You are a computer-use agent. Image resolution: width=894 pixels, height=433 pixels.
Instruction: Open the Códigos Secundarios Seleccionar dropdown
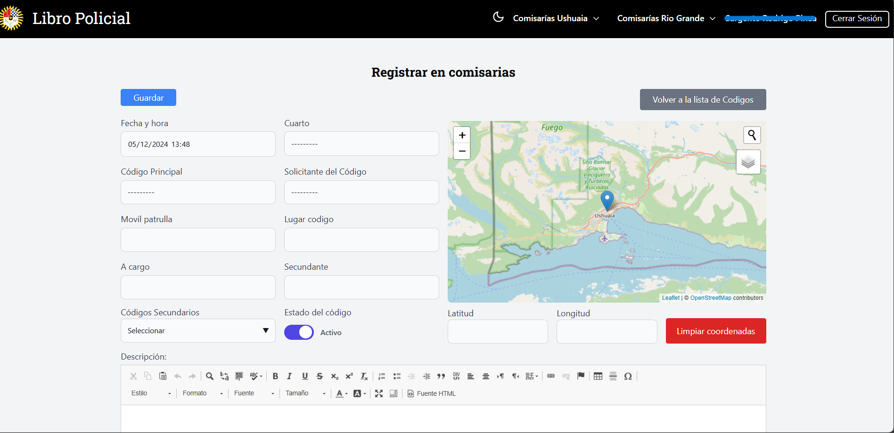[x=198, y=331]
